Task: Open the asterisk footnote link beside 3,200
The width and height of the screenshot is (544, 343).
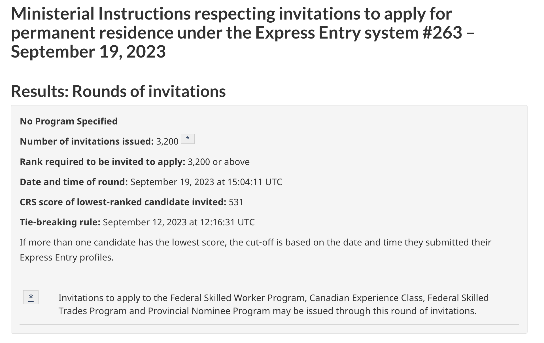Action: (188, 139)
